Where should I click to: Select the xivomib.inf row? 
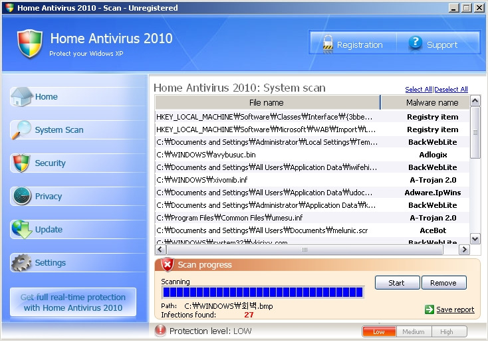[x=312, y=180]
